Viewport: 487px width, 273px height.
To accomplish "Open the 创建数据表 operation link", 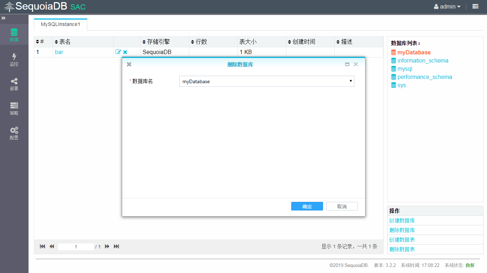I will tap(402, 240).
